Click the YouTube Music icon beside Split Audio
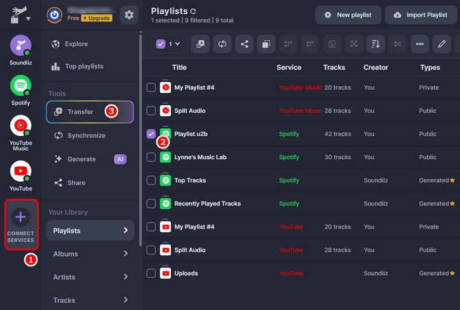Screen dimensions: 460x310 click(x=166, y=110)
